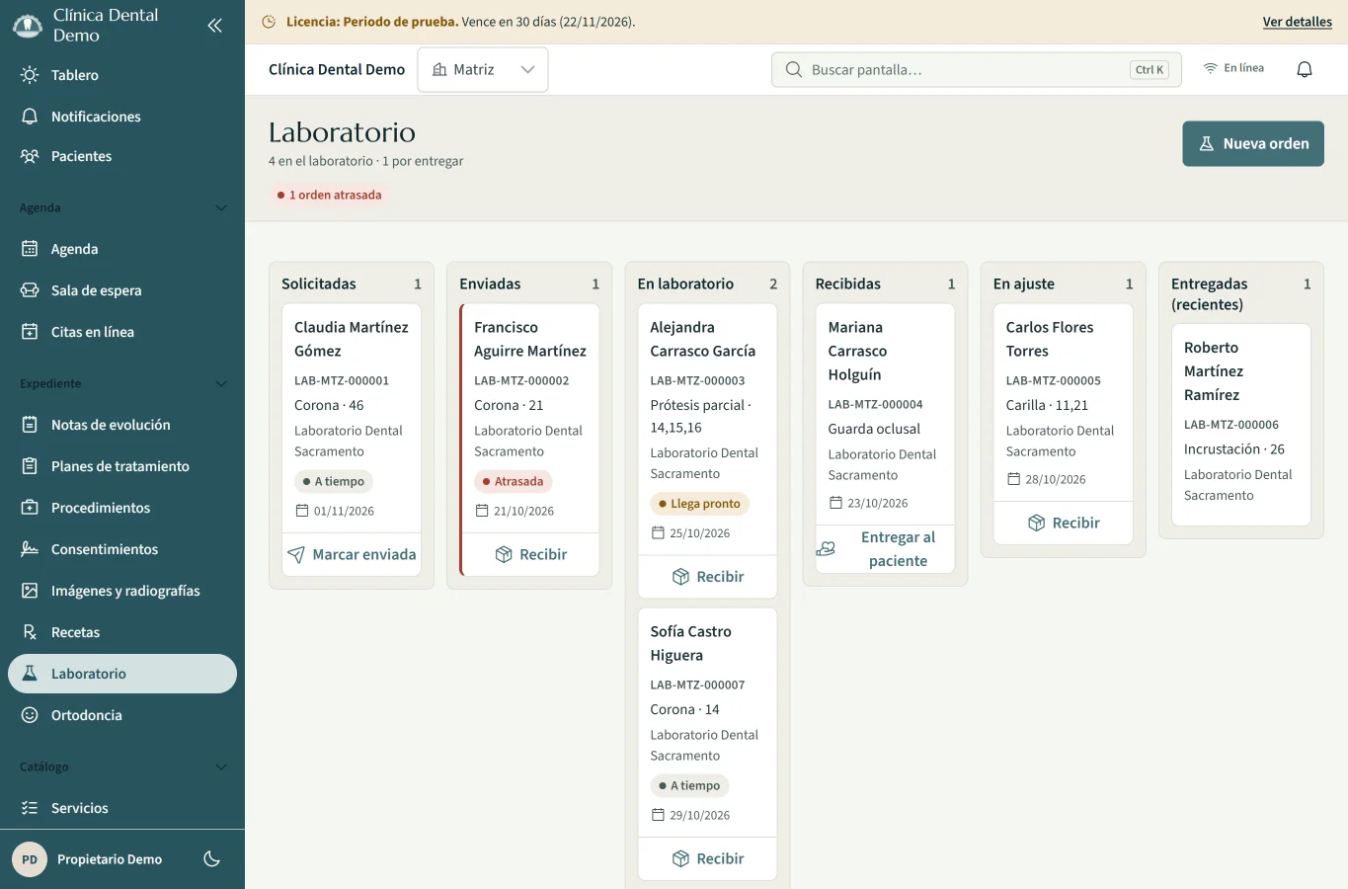The image size is (1348, 889).
Task: Go to Tablero in sidebar
Action: 122,75
